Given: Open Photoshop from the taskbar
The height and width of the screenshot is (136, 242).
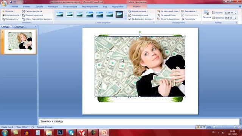Looking at the screenshot, I should click(x=60, y=133).
